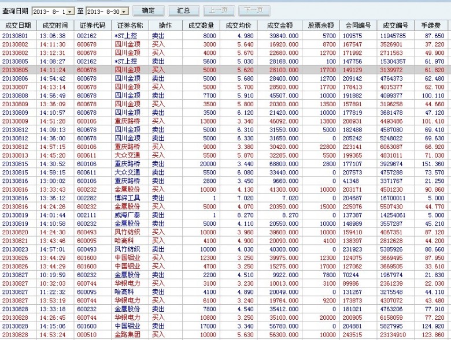451x340 pixels.
Task: Sort by 合同编号 column header
Action: [358, 25]
